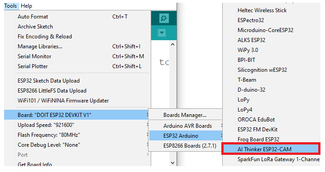This screenshot has height=172, width=325.
Task: Expand ESP32 Arduino submenu
Action: point(186,135)
